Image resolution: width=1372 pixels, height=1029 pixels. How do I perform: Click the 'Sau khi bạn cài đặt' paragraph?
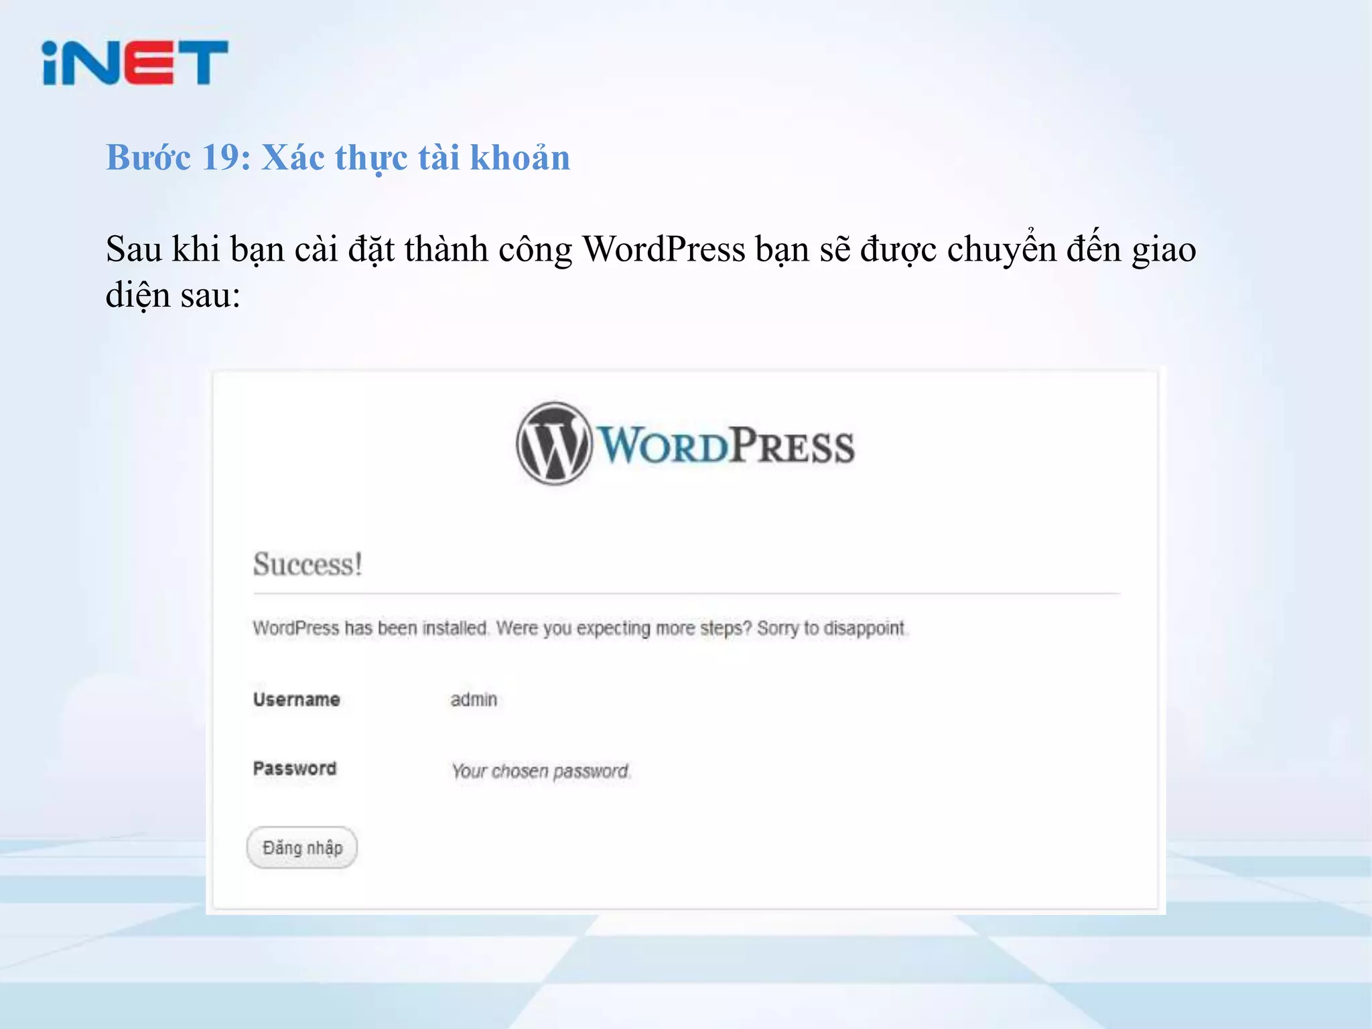pos(650,272)
